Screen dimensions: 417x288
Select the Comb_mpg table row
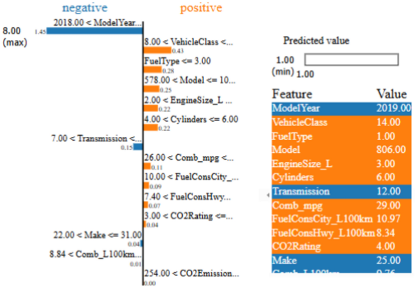(x=342, y=206)
